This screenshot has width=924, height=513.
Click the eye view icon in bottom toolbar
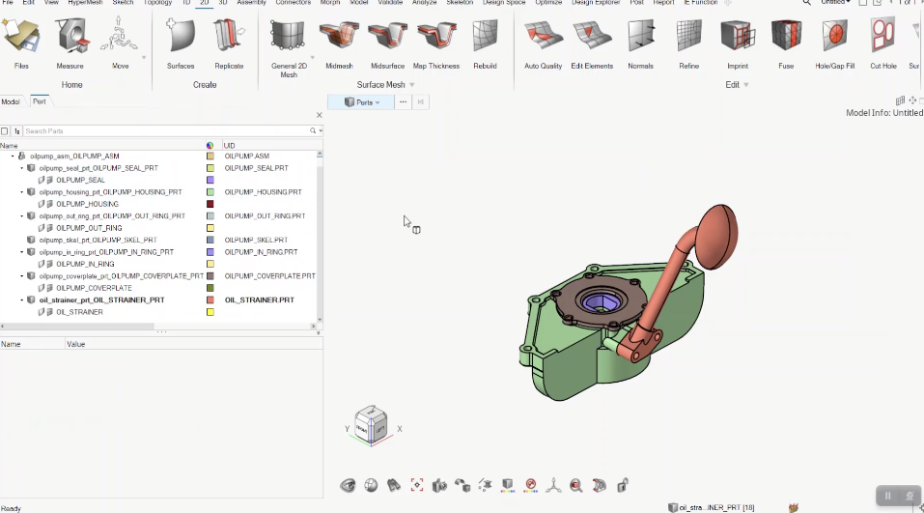[x=348, y=485]
